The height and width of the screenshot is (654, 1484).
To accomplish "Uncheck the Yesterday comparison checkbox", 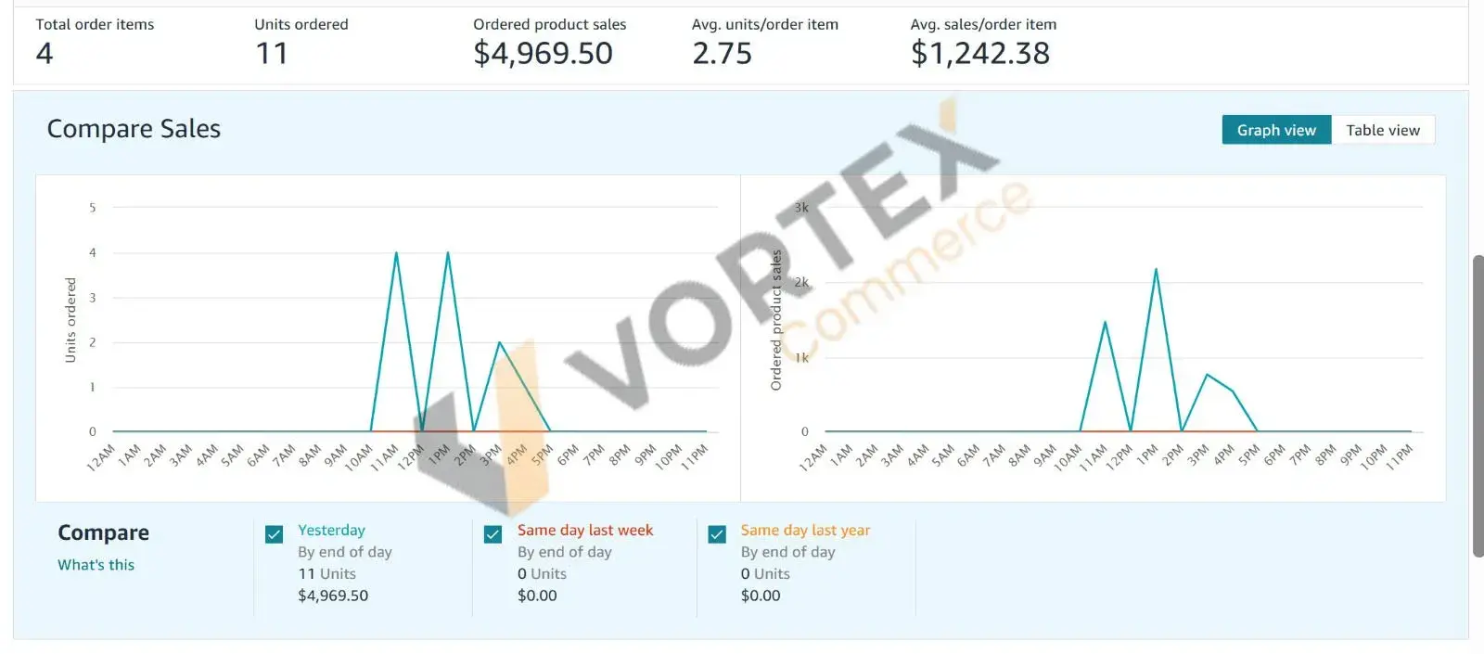I will click(275, 534).
